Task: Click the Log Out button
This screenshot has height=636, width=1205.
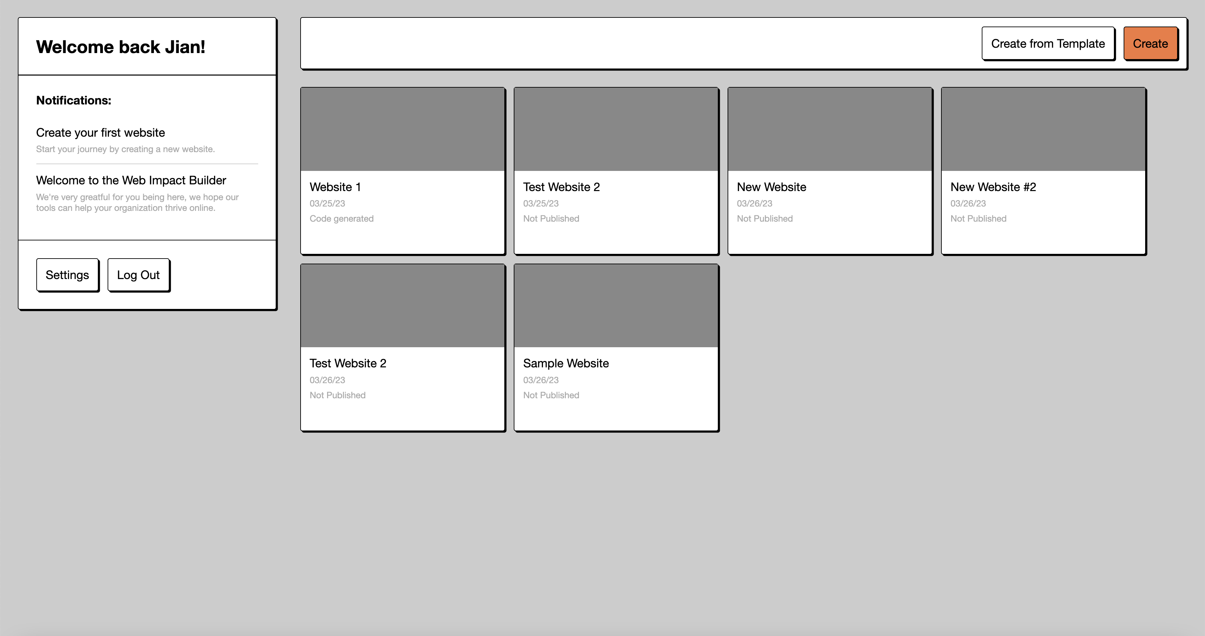Action: click(x=138, y=275)
